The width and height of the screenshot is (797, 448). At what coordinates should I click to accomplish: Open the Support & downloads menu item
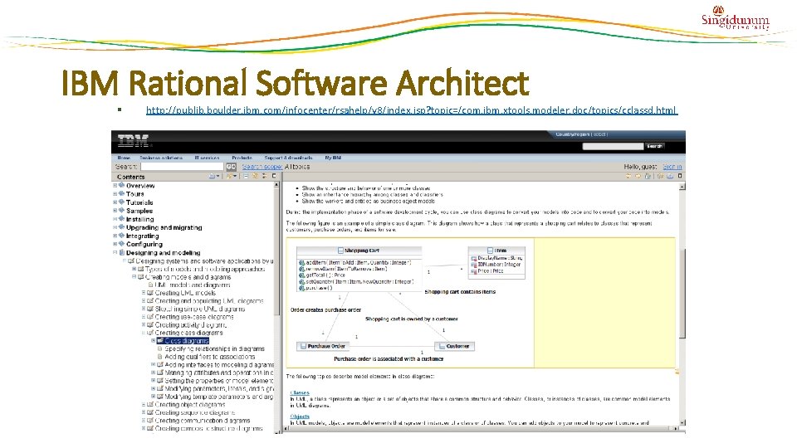[288, 158]
